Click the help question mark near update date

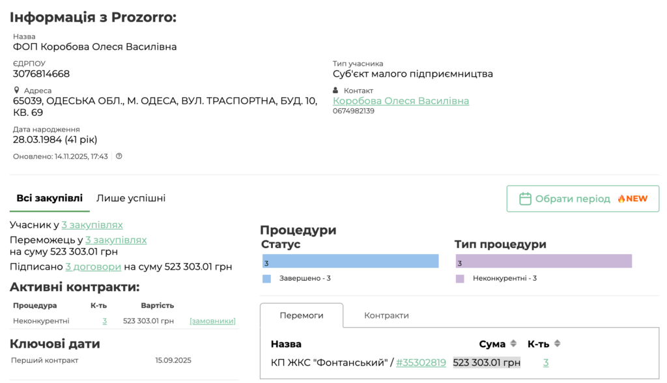point(119,156)
